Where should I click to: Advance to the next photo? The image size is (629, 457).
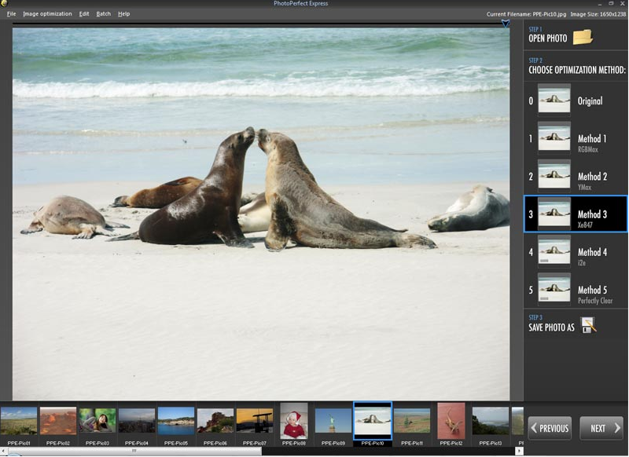point(601,428)
